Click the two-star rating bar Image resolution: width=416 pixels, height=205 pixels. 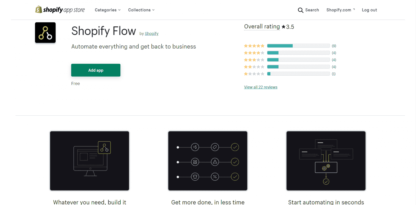pos(298,67)
